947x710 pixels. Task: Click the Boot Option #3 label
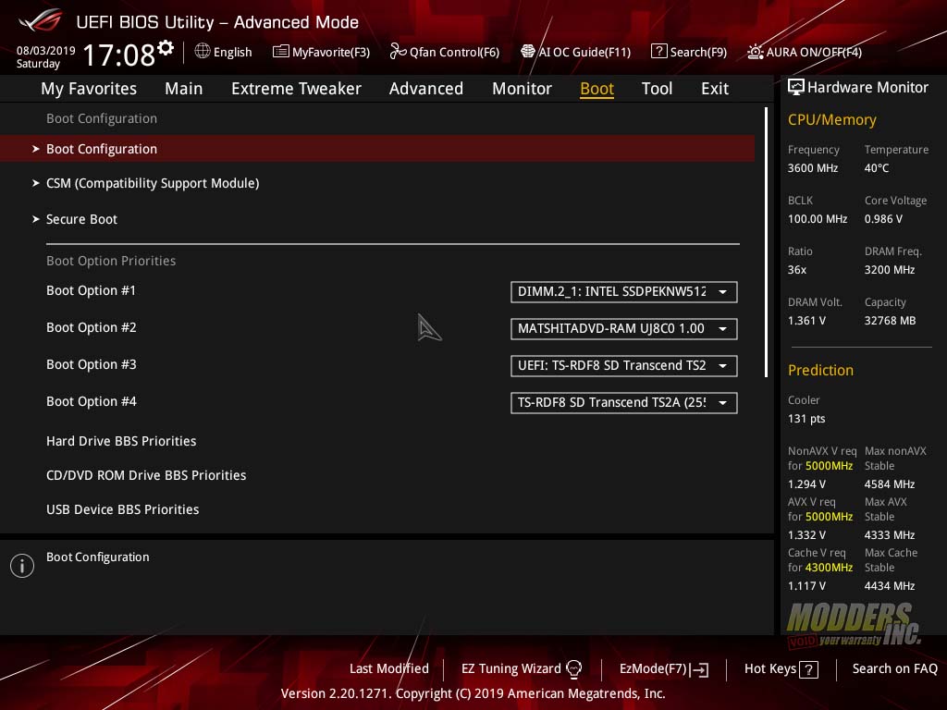92,364
